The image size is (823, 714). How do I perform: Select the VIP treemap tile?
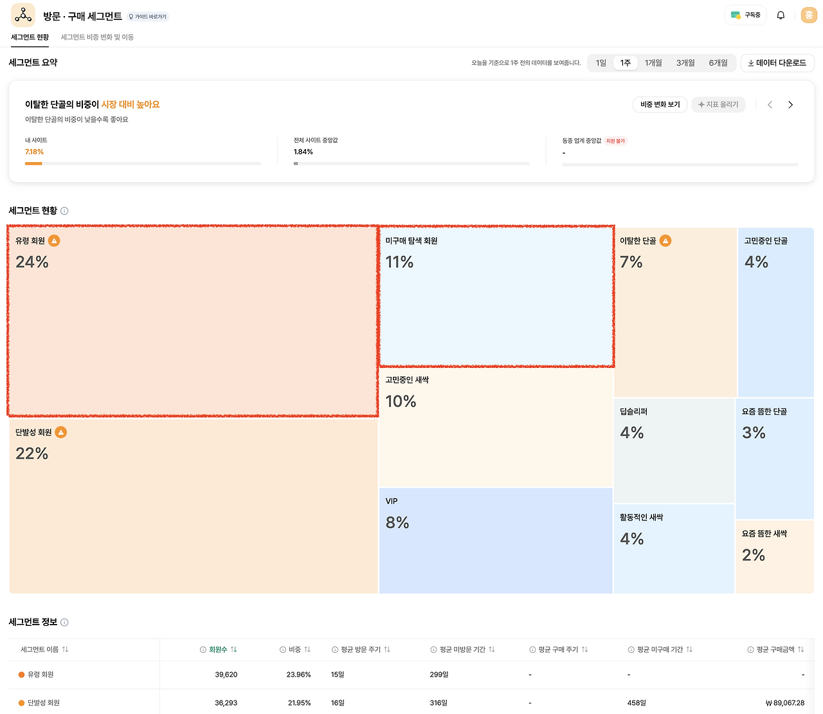[496, 541]
